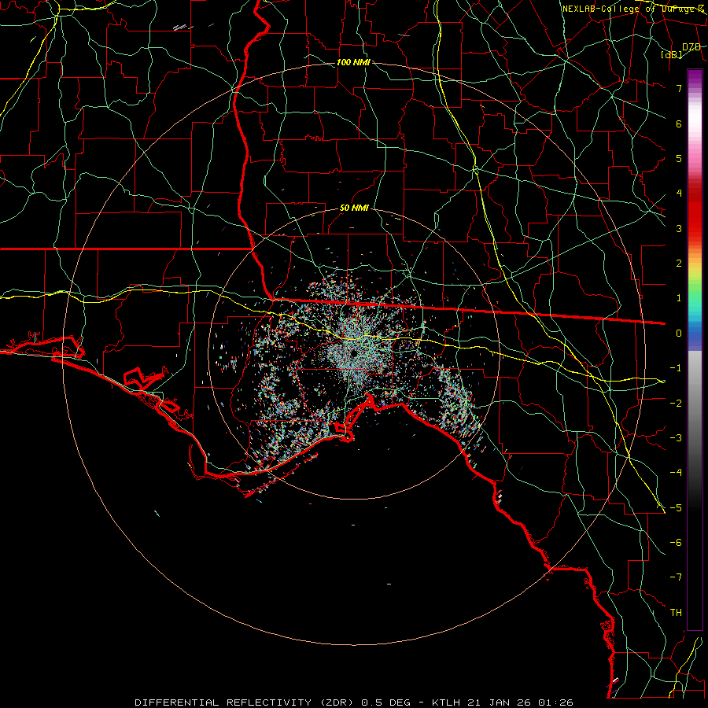Click the -2 value on color scale
This screenshot has height=708, width=708.
(x=676, y=403)
